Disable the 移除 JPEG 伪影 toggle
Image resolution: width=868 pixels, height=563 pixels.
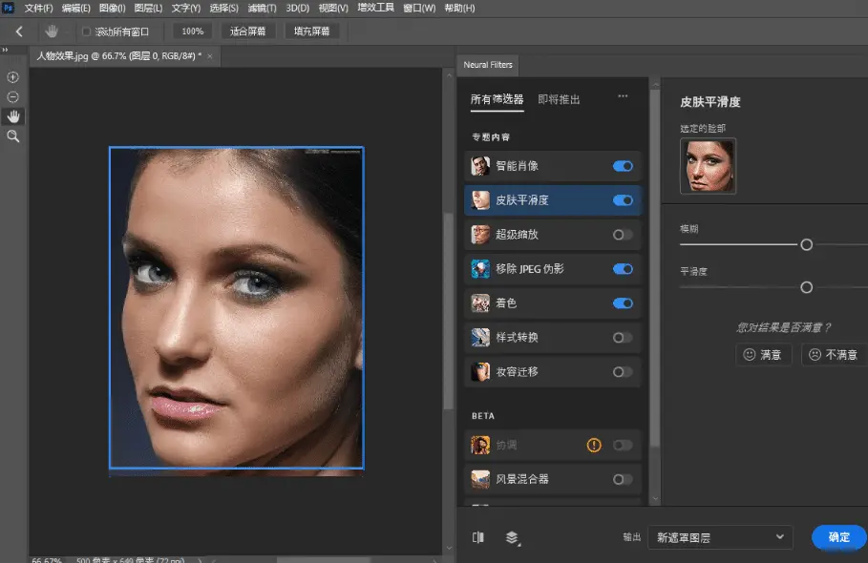coord(623,269)
